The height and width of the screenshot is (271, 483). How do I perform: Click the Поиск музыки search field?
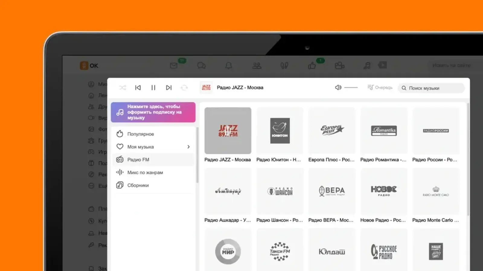click(432, 88)
